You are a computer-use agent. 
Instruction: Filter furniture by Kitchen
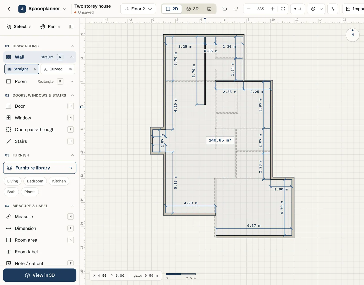click(x=59, y=181)
